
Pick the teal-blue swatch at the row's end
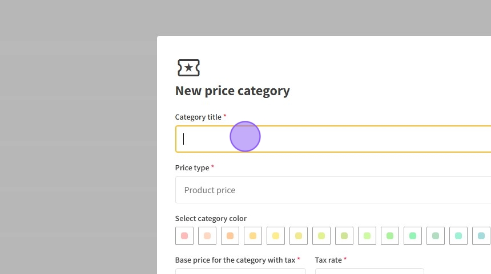tap(481, 236)
